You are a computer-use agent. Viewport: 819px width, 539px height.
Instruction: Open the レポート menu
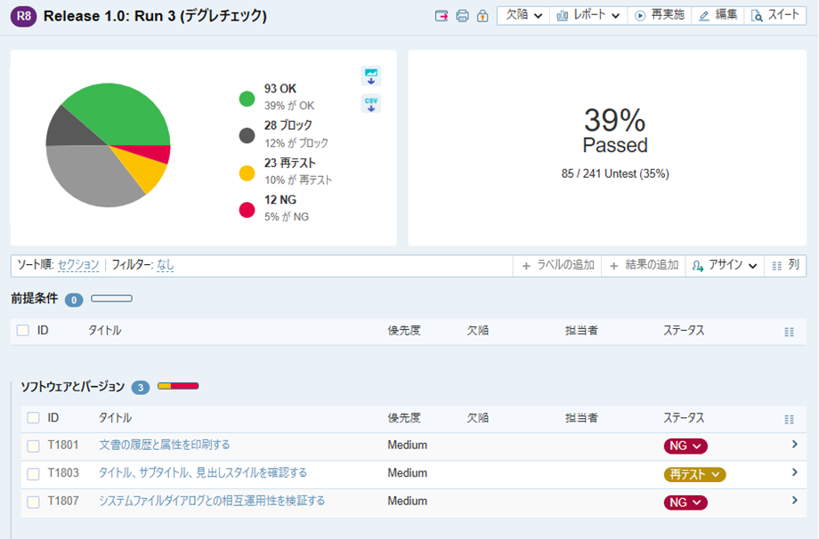coord(588,16)
